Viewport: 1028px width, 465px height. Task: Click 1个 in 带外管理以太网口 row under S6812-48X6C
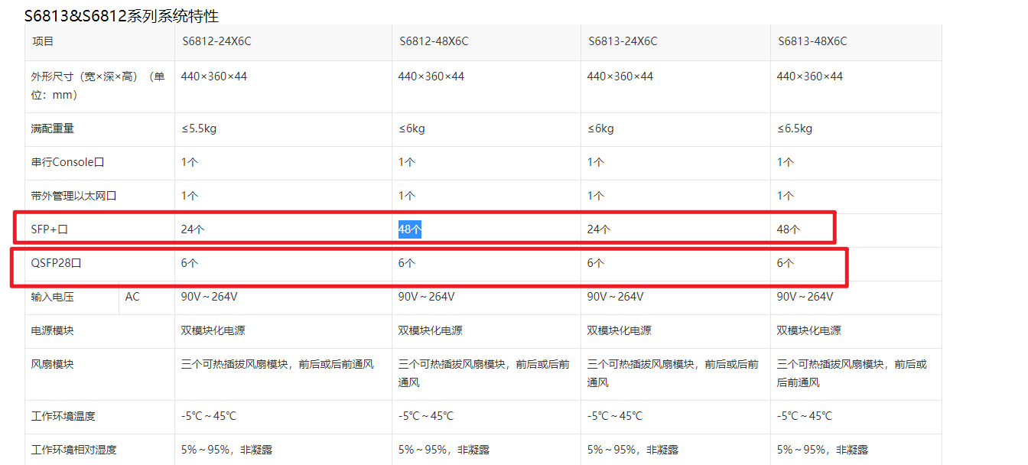point(407,196)
